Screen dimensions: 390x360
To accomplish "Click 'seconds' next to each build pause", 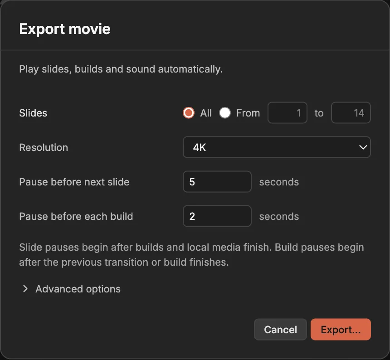I will (x=279, y=217).
